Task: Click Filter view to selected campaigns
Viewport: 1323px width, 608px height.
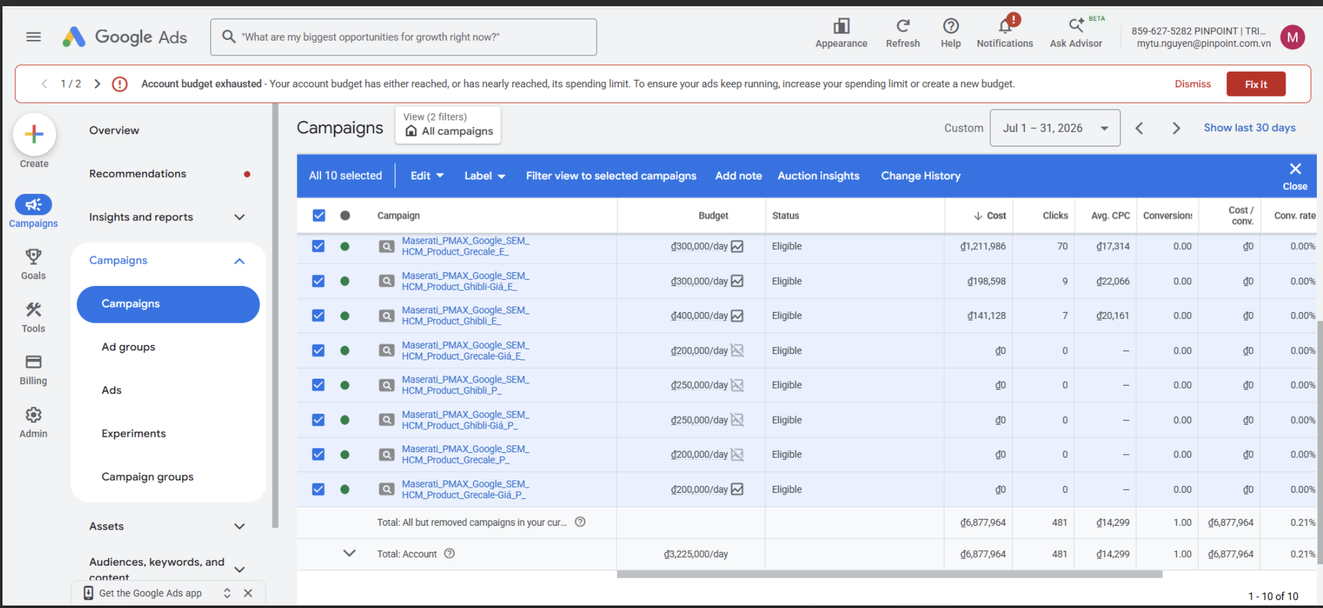Action: pos(611,176)
